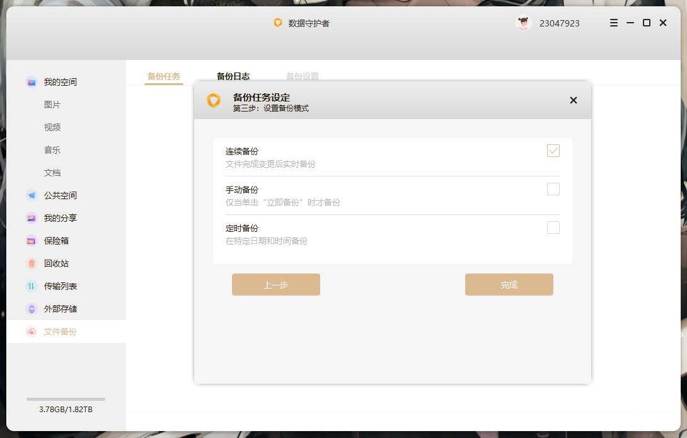This screenshot has height=438, width=687.
Task: Open the 回收站 trash icon
Action: pos(31,263)
